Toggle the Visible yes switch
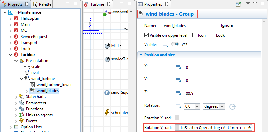 [175, 44]
